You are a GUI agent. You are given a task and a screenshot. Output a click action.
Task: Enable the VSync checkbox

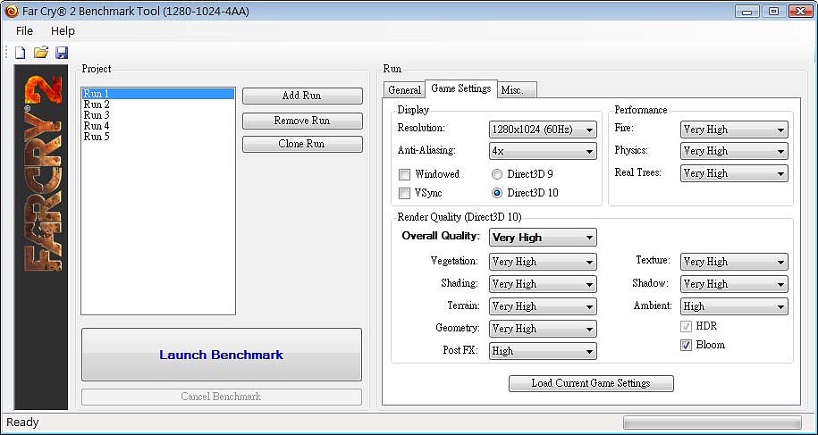(404, 193)
